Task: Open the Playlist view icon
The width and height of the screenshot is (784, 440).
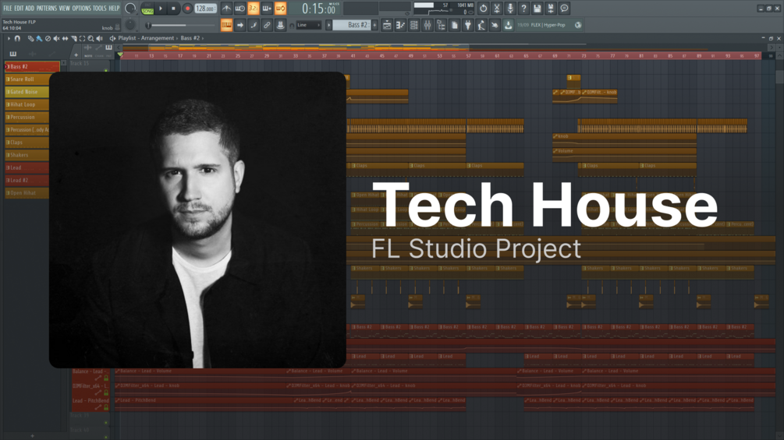Action: coord(387,25)
